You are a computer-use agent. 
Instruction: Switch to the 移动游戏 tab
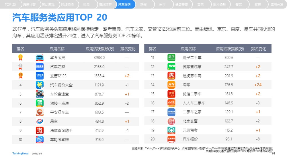(48, 5)
